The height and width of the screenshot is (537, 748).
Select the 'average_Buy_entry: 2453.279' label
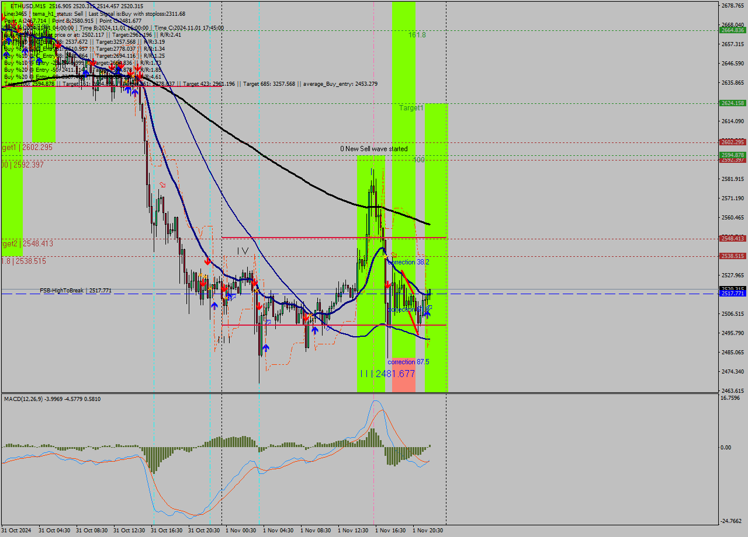pos(340,83)
